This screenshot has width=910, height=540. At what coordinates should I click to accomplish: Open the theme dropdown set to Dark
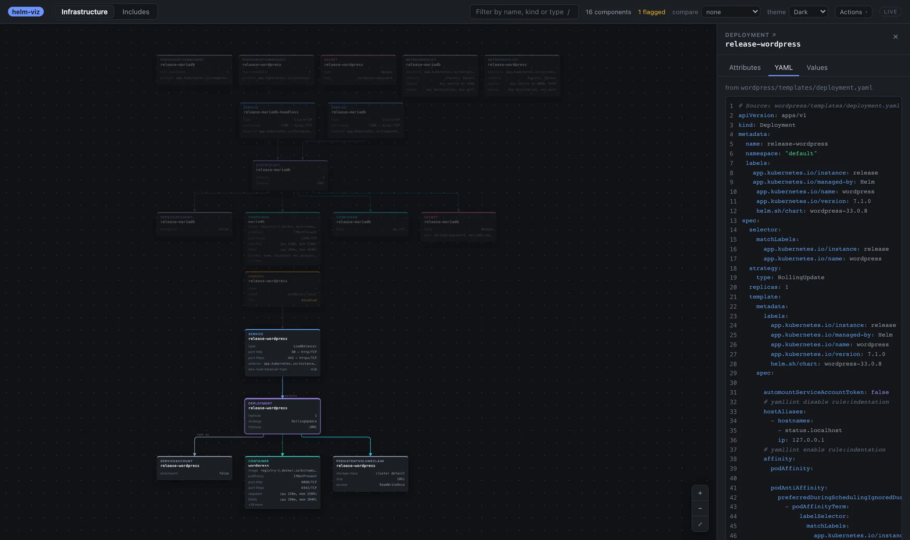[x=809, y=12]
